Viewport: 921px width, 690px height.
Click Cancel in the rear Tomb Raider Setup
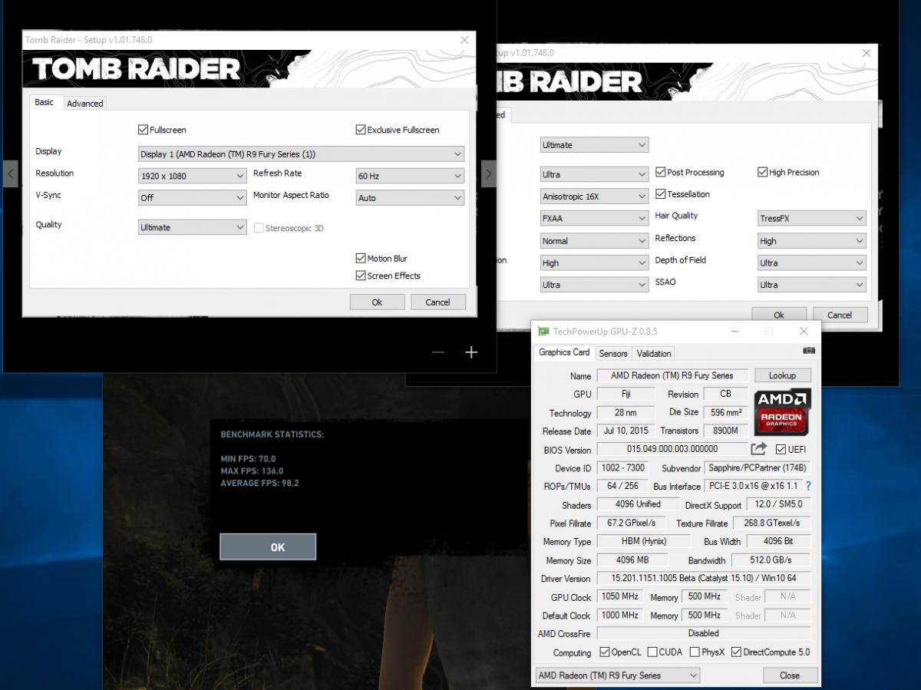click(840, 315)
